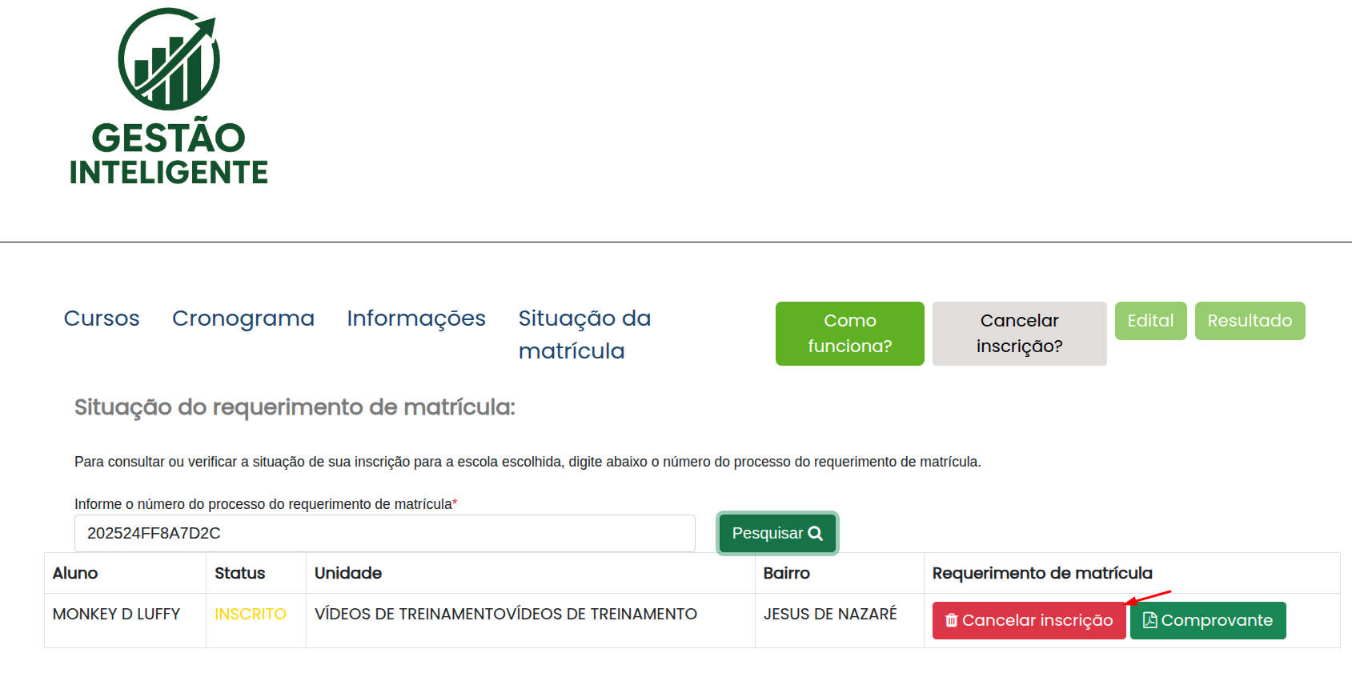1352x673 pixels.
Task: View the Resultado button
Action: tap(1249, 321)
